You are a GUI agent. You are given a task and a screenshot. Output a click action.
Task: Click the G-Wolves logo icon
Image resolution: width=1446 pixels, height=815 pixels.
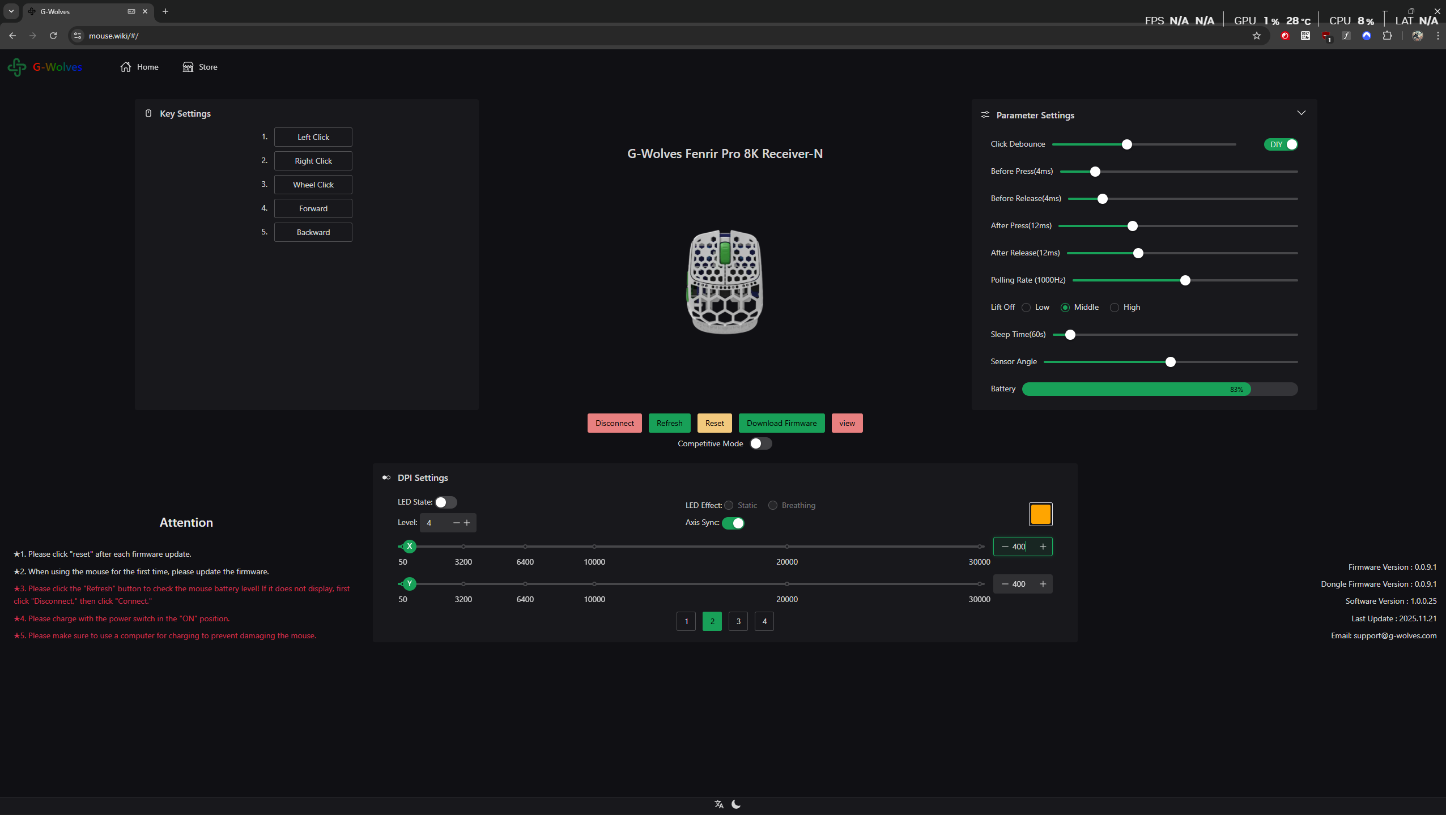(17, 67)
